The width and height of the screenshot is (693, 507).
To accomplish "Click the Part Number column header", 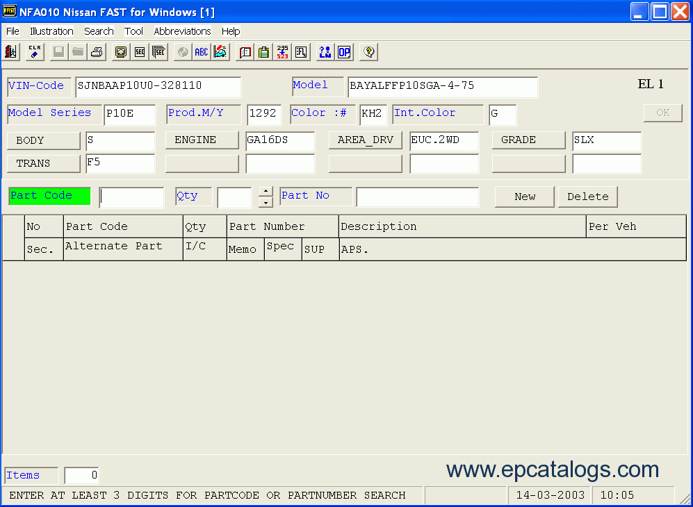I will (x=283, y=226).
